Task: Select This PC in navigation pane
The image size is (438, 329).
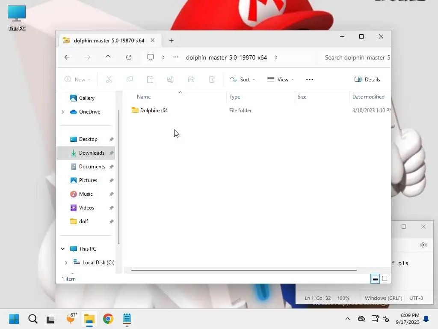Action: 87,249
